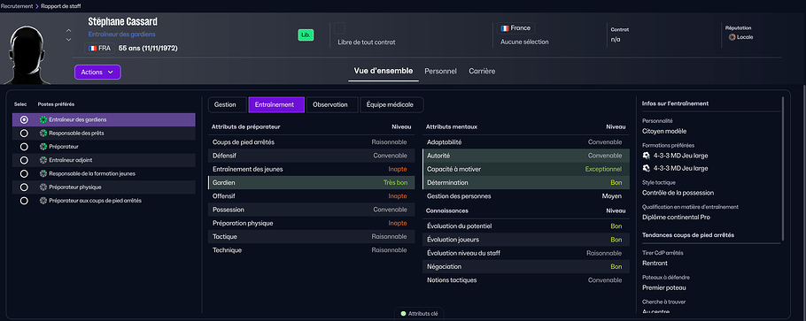Click the Libre de tout contrat text
This screenshot has width=806, height=321.
(367, 42)
